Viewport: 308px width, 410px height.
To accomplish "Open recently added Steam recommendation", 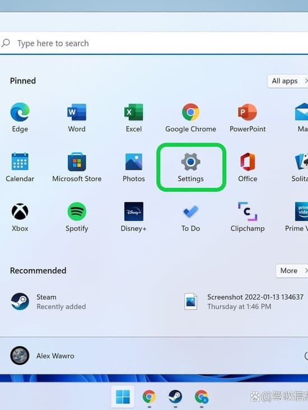I will (x=48, y=301).
